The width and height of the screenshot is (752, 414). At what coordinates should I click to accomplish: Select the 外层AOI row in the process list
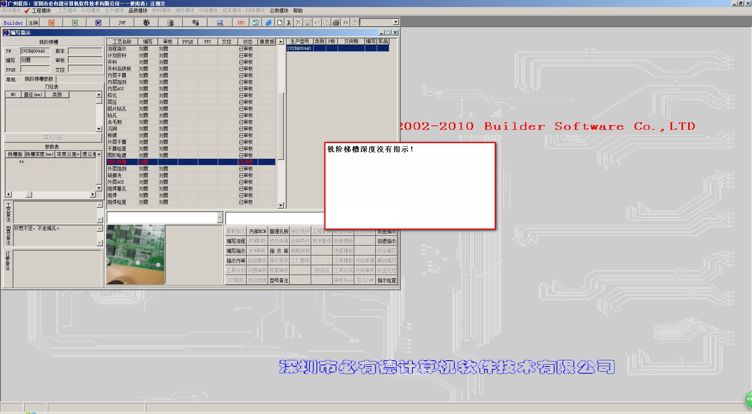tap(191, 182)
